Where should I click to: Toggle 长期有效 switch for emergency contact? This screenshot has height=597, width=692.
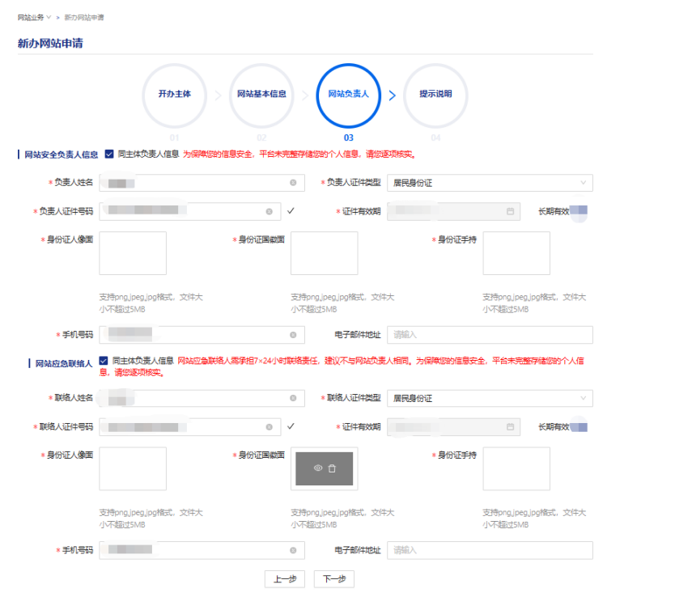point(579,426)
